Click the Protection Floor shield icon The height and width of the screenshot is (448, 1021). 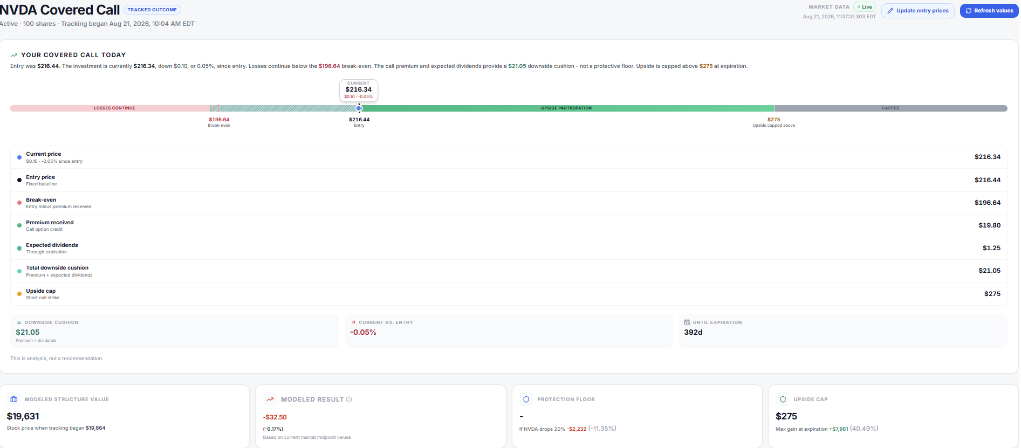(x=526, y=399)
